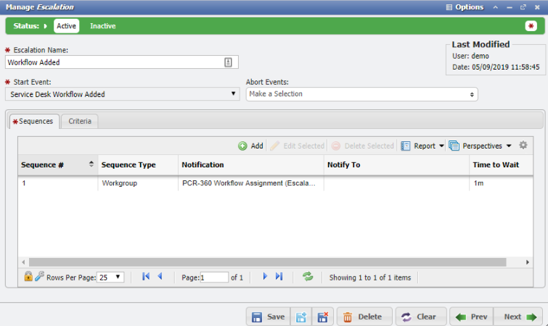
Task: Open the Rows Per Page dropdown
Action: pyautogui.click(x=111, y=277)
